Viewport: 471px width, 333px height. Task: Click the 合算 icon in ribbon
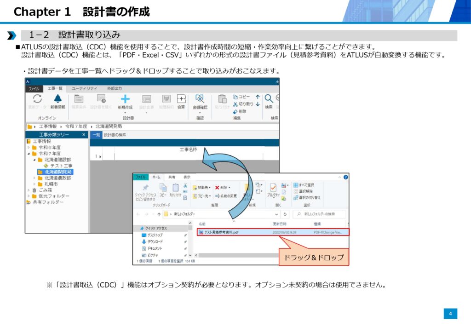pos(181,99)
